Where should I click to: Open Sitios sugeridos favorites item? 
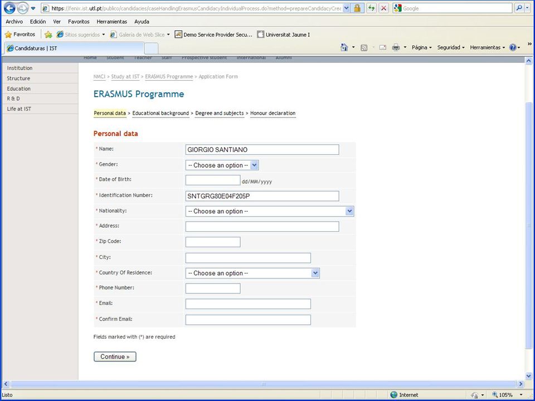pyautogui.click(x=80, y=35)
